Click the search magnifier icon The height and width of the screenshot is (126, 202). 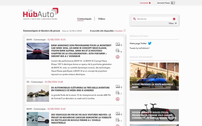point(134,19)
